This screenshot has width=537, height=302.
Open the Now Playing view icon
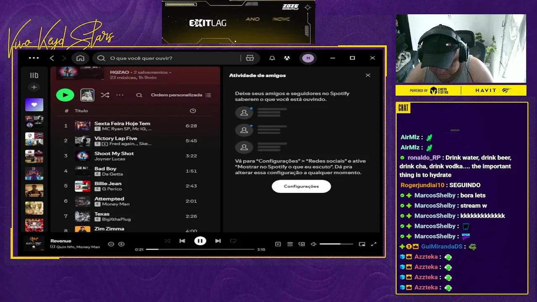[278, 244]
